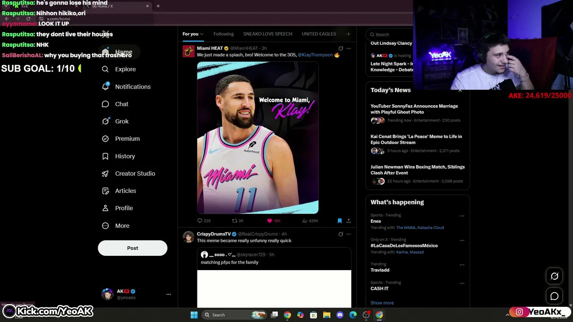Open first Chrome icon on taskbar
The width and height of the screenshot is (573, 322).
pos(287,315)
